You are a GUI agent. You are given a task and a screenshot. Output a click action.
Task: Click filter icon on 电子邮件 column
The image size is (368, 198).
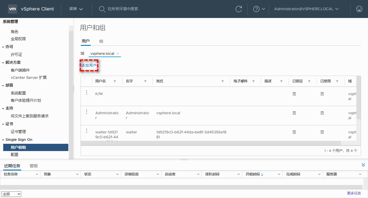coord(253,81)
